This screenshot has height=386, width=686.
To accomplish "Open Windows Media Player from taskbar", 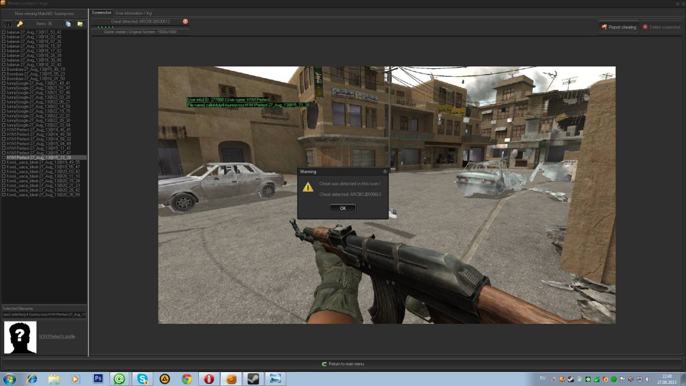I will point(75,378).
